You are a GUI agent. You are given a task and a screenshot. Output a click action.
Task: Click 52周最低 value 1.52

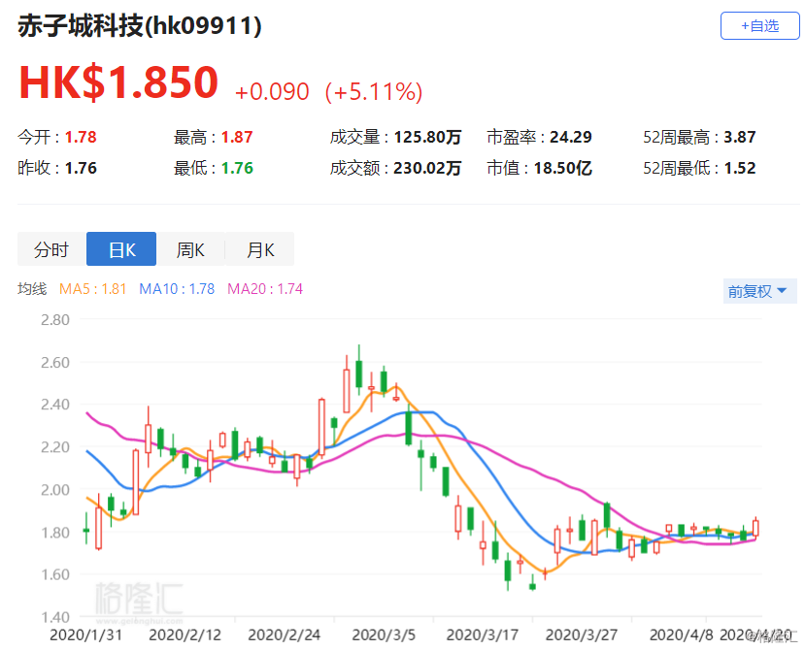739,168
